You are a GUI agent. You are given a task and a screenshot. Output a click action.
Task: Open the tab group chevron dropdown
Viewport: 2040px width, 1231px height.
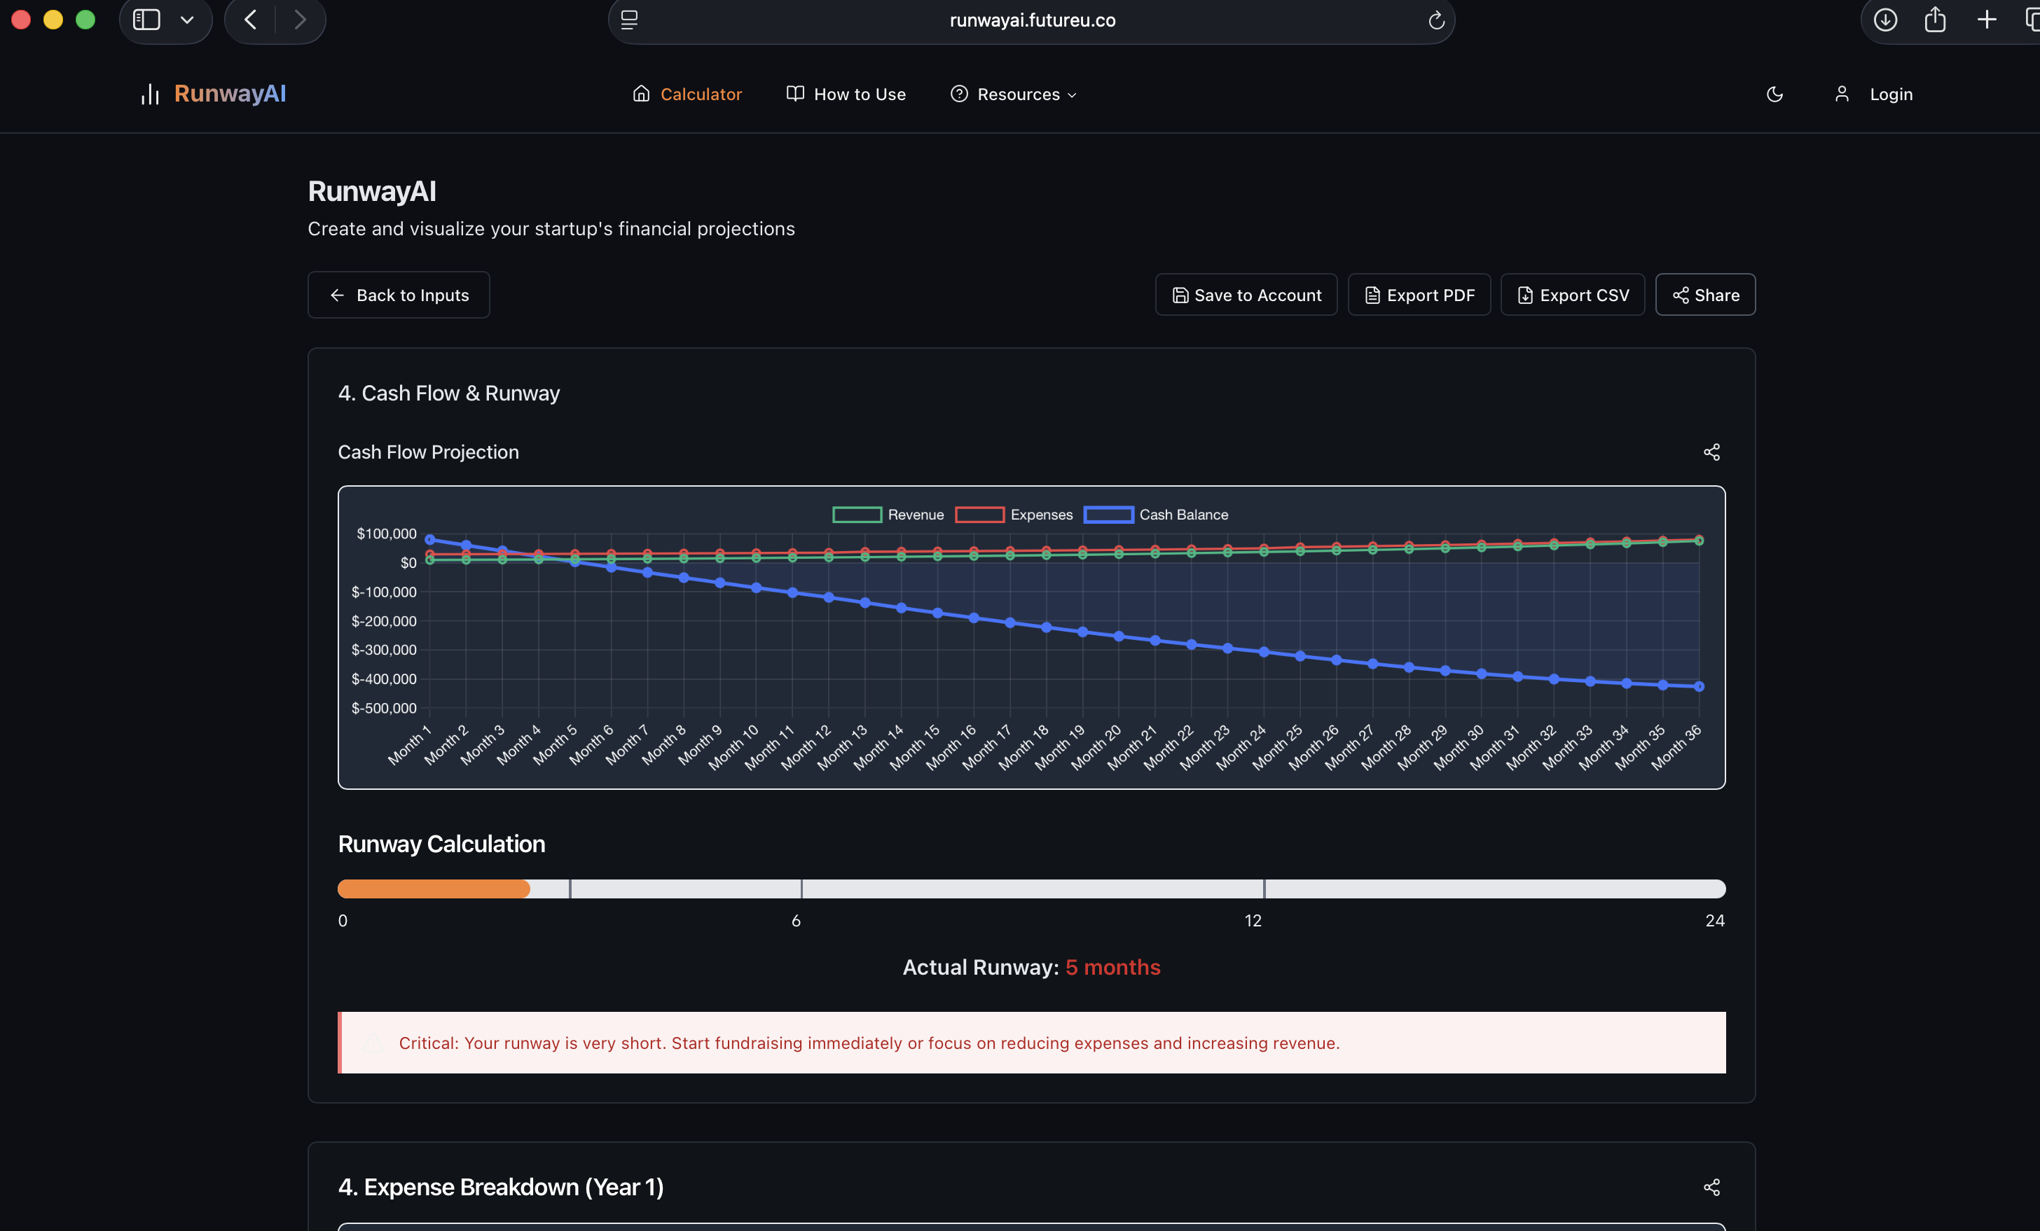[x=186, y=20]
